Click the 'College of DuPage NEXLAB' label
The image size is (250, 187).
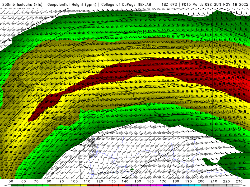pyautogui.click(x=126, y=4)
